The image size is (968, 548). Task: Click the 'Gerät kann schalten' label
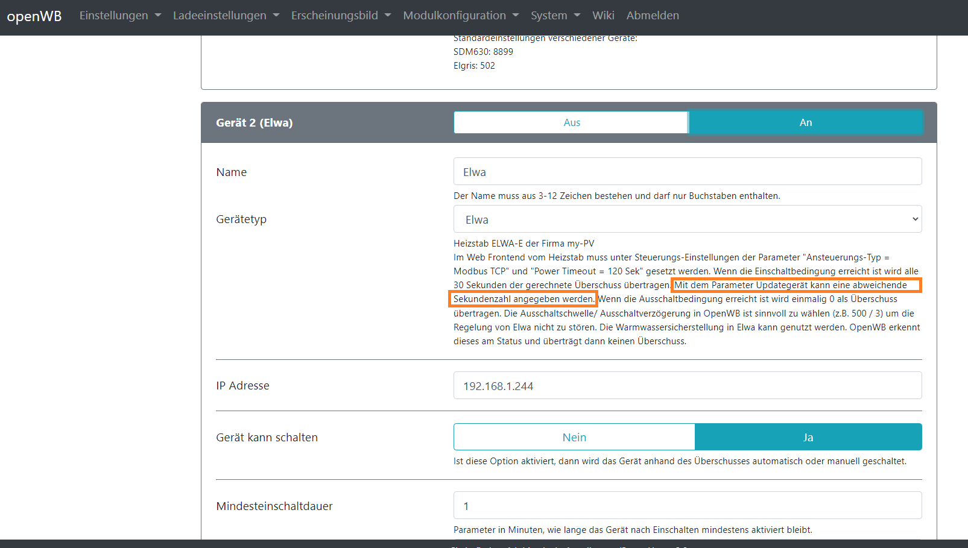click(x=267, y=438)
